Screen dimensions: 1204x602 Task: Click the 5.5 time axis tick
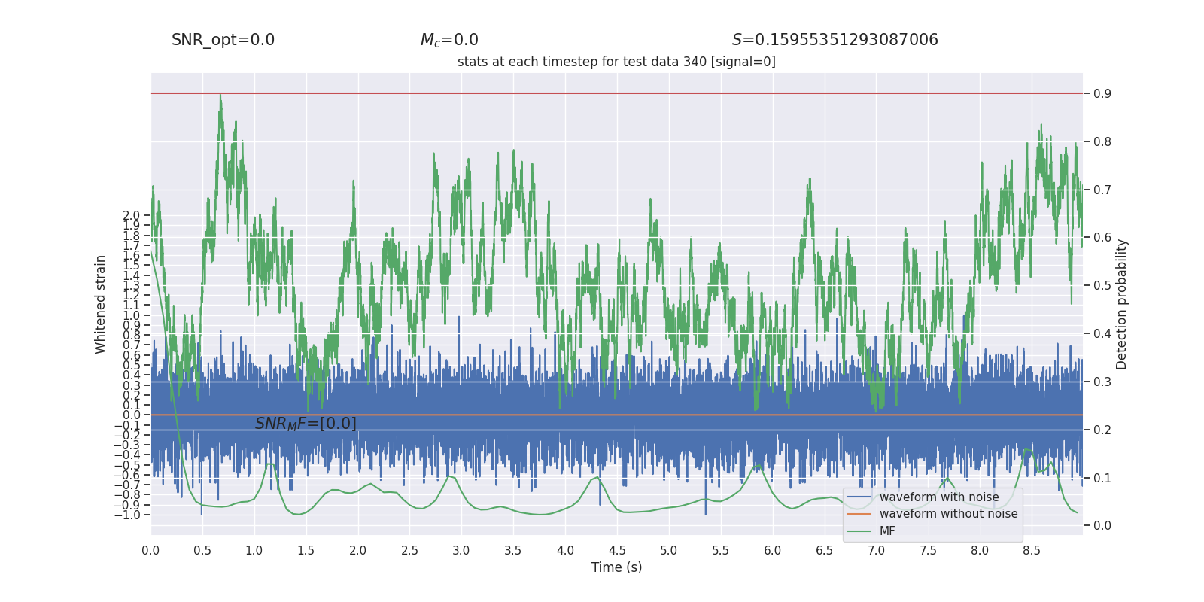click(x=721, y=551)
